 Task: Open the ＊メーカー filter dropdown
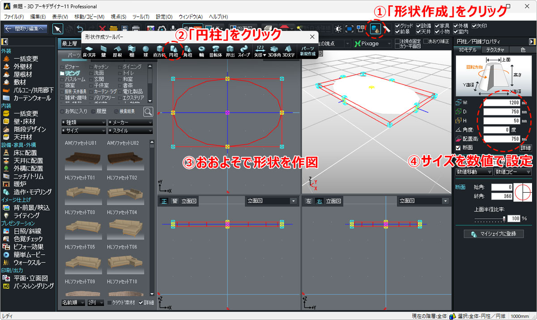tap(130, 122)
